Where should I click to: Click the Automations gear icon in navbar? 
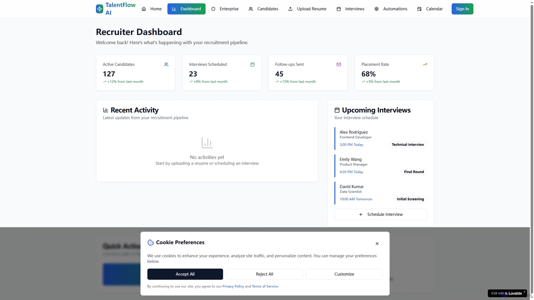point(377,9)
